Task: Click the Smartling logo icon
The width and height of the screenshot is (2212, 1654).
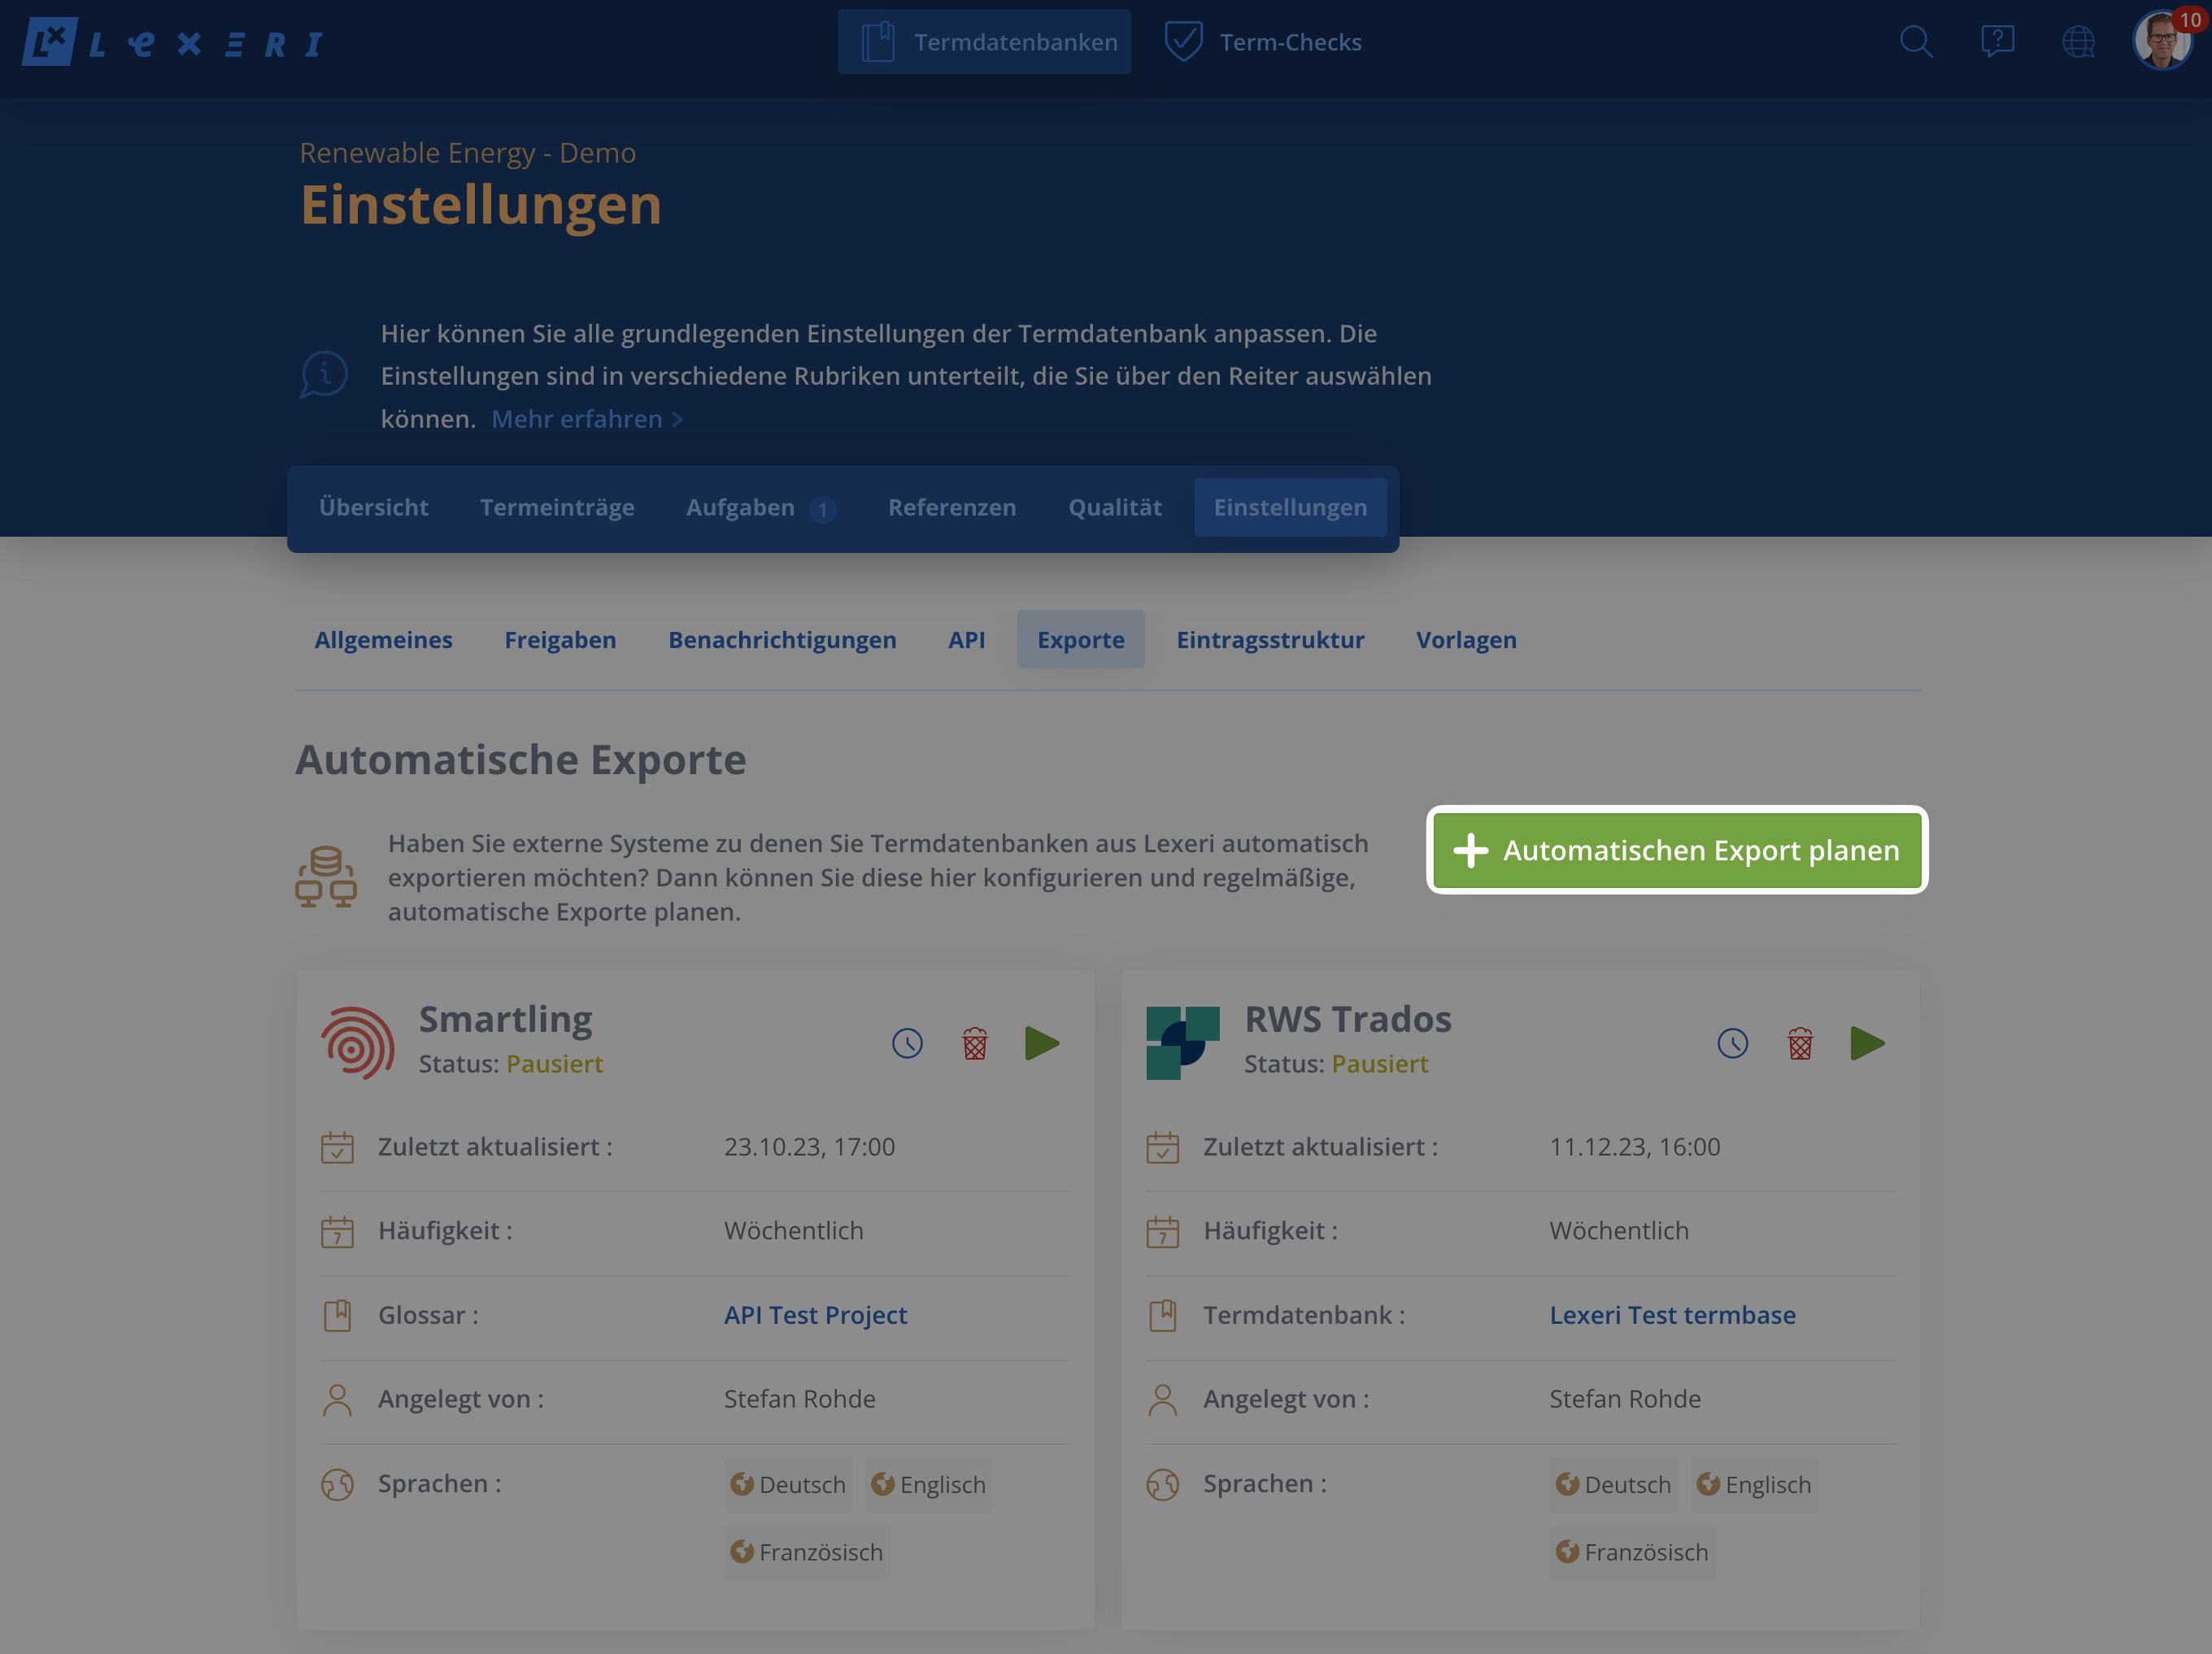Action: coord(357,1043)
